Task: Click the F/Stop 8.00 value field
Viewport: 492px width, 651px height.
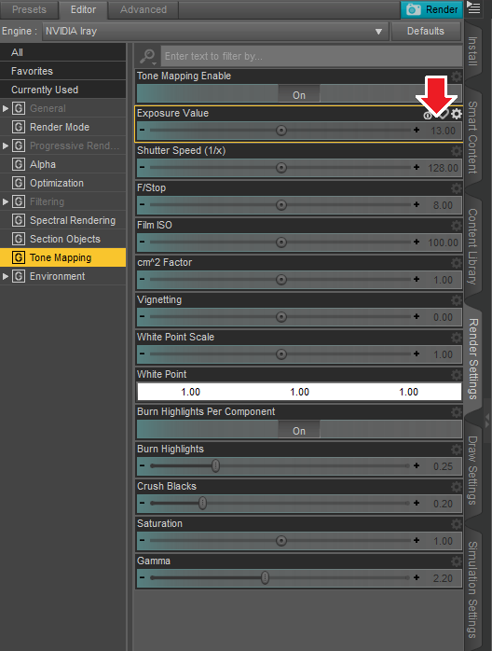Action: [x=443, y=205]
